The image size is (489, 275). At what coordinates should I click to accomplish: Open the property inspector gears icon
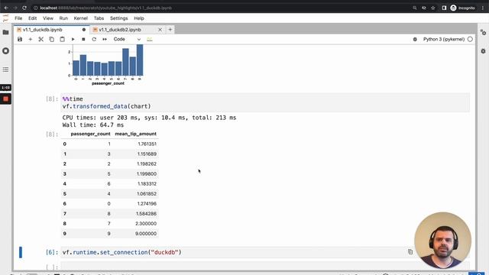[483, 32]
